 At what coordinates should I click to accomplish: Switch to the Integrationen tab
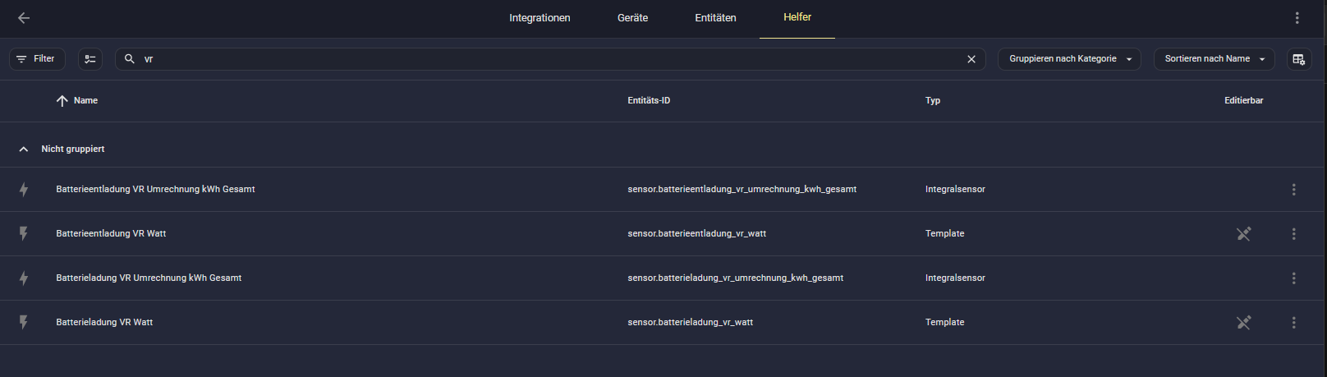pyautogui.click(x=539, y=18)
